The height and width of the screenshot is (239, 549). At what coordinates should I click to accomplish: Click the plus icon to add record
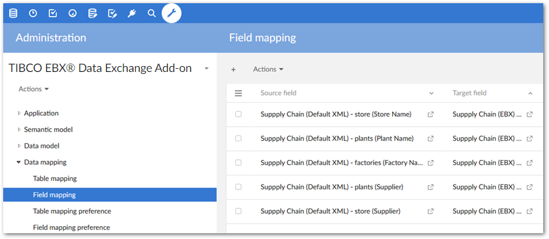point(233,69)
